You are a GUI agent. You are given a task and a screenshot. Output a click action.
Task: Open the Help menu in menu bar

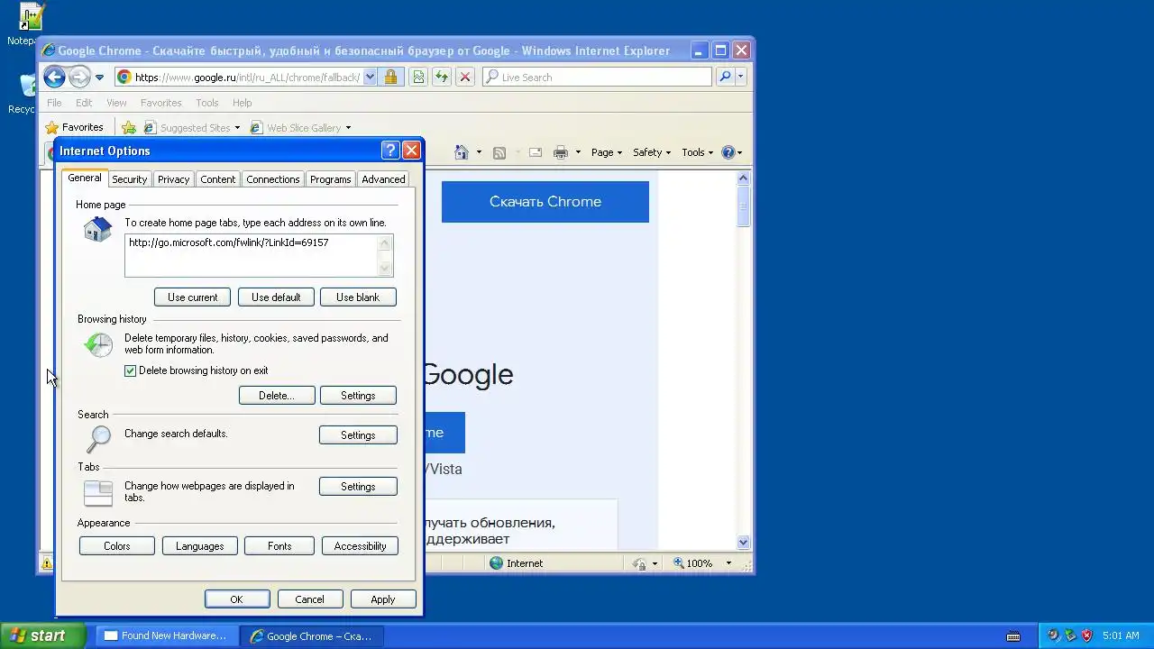[x=242, y=103]
